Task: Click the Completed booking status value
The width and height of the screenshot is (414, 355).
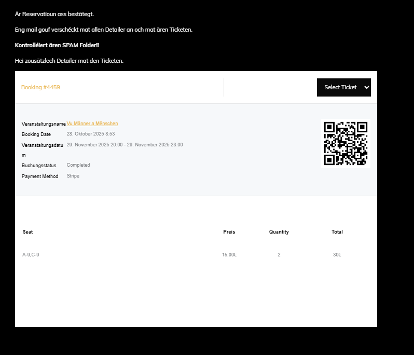Action: 78,165
